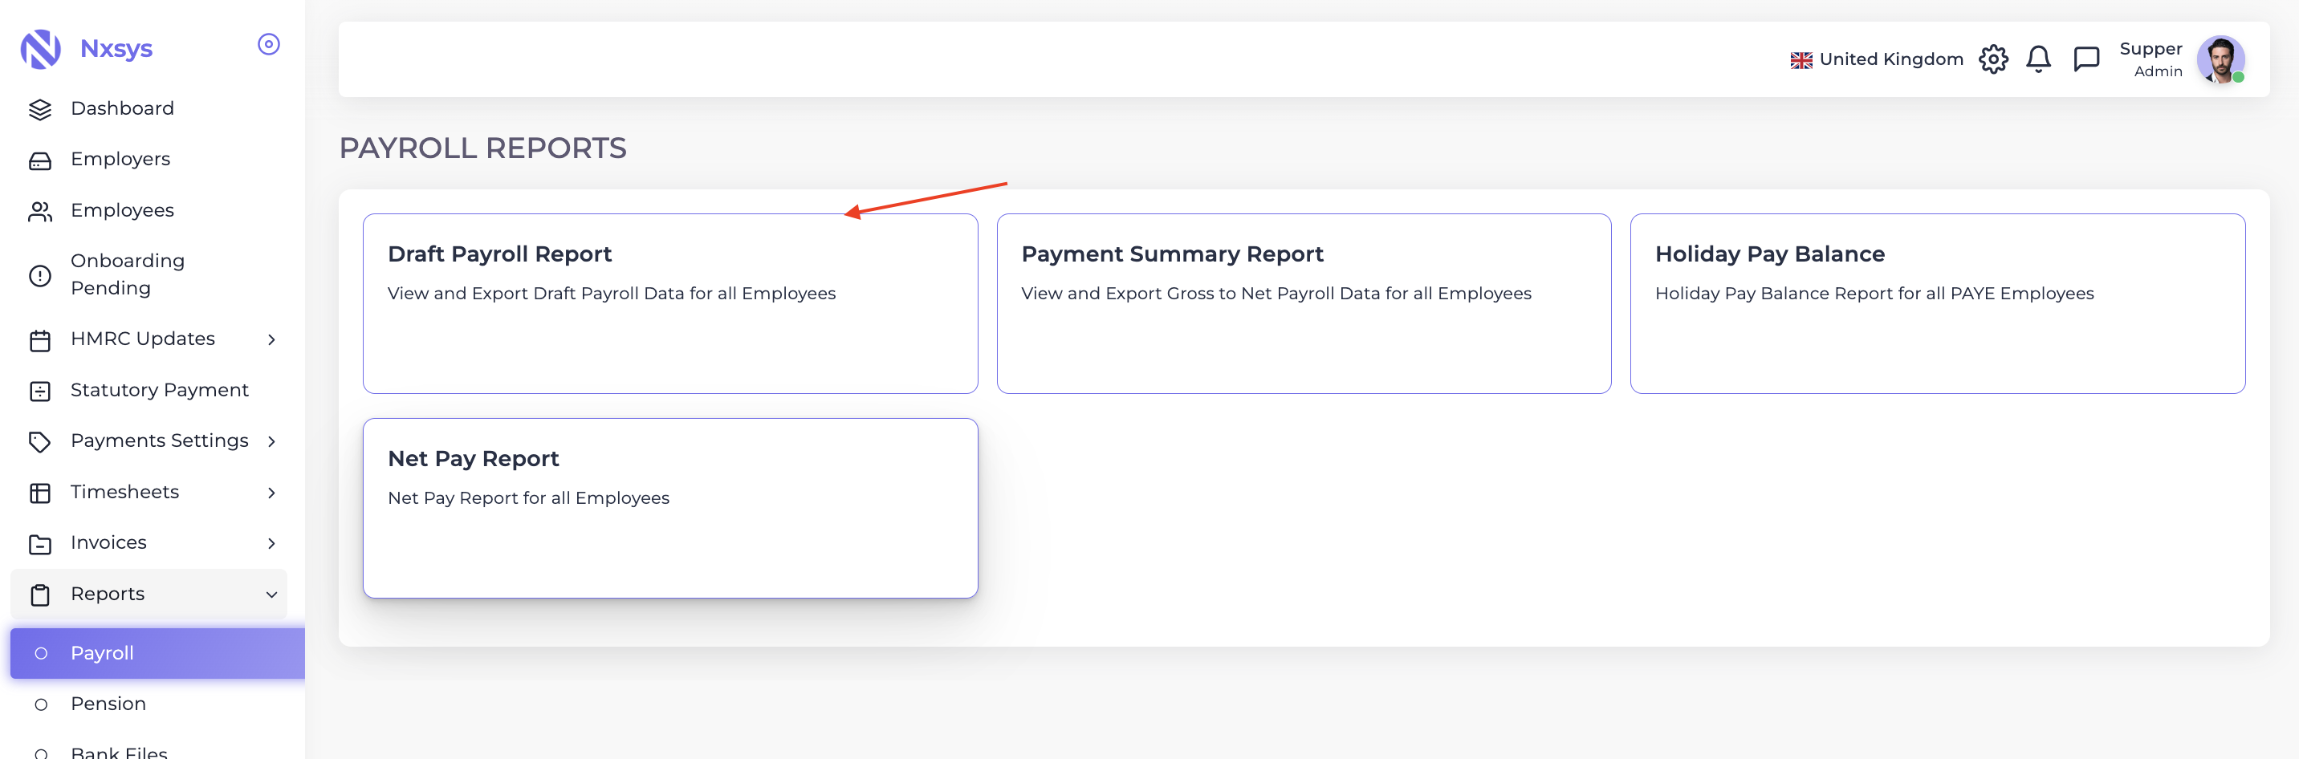
Task: Click the United Kingdom flag icon
Action: tap(1801, 61)
